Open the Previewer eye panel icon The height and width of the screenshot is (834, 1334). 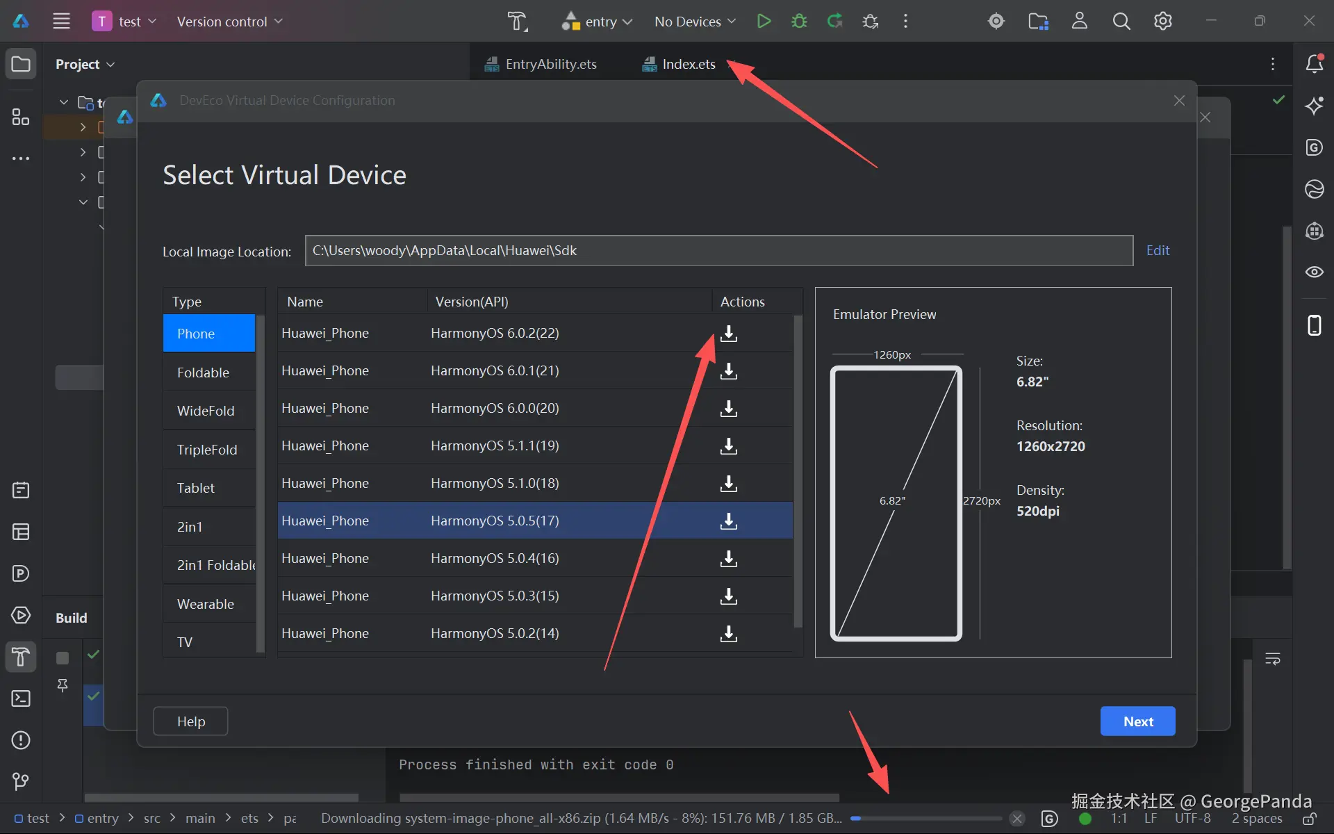(x=1314, y=272)
